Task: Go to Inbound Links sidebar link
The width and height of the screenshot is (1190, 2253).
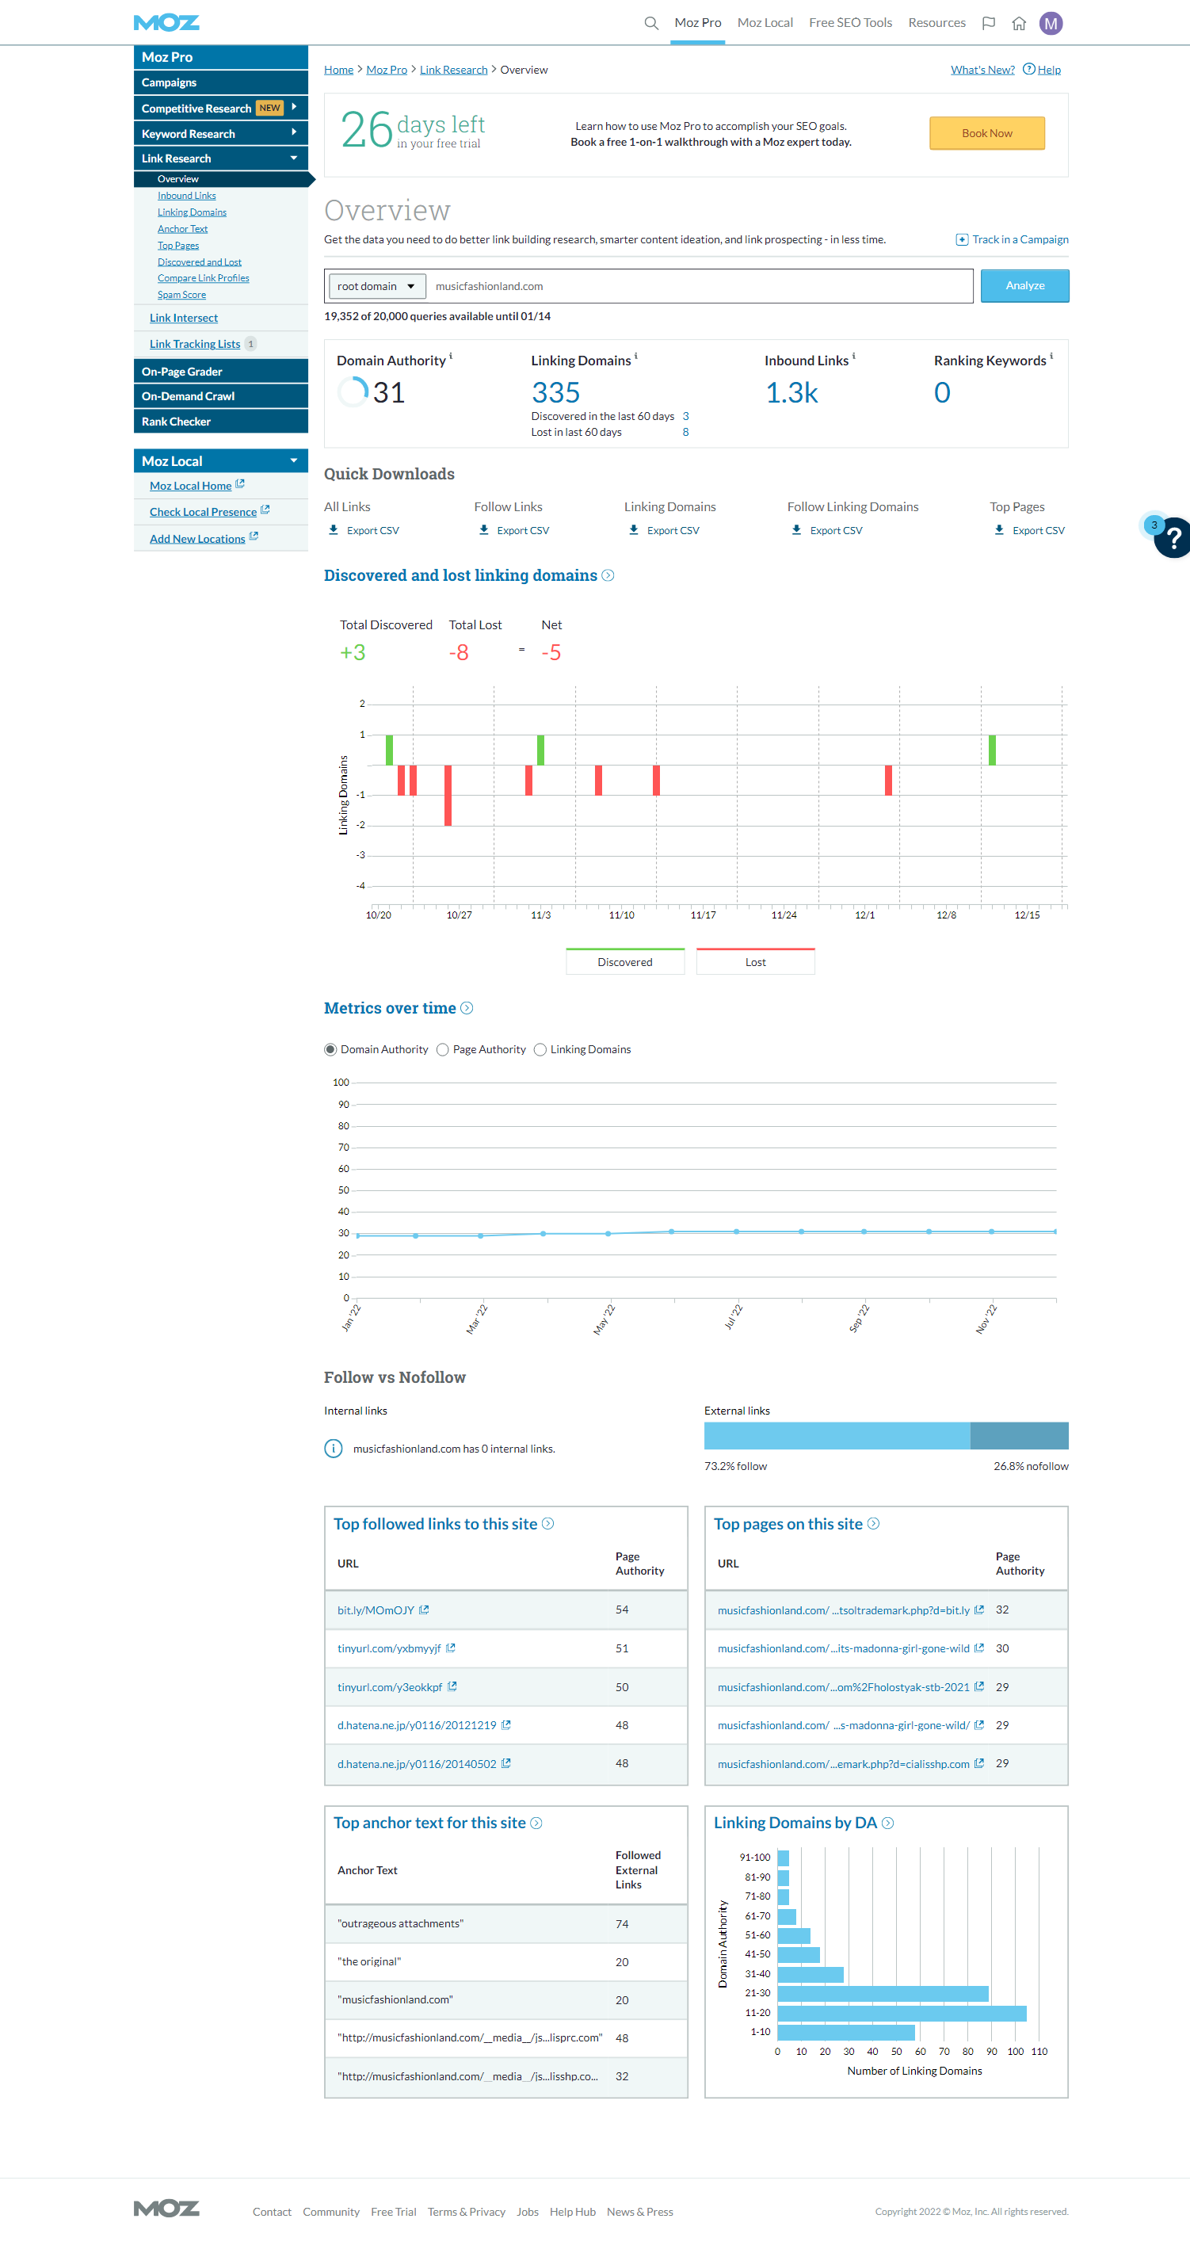Action: pyautogui.click(x=186, y=196)
